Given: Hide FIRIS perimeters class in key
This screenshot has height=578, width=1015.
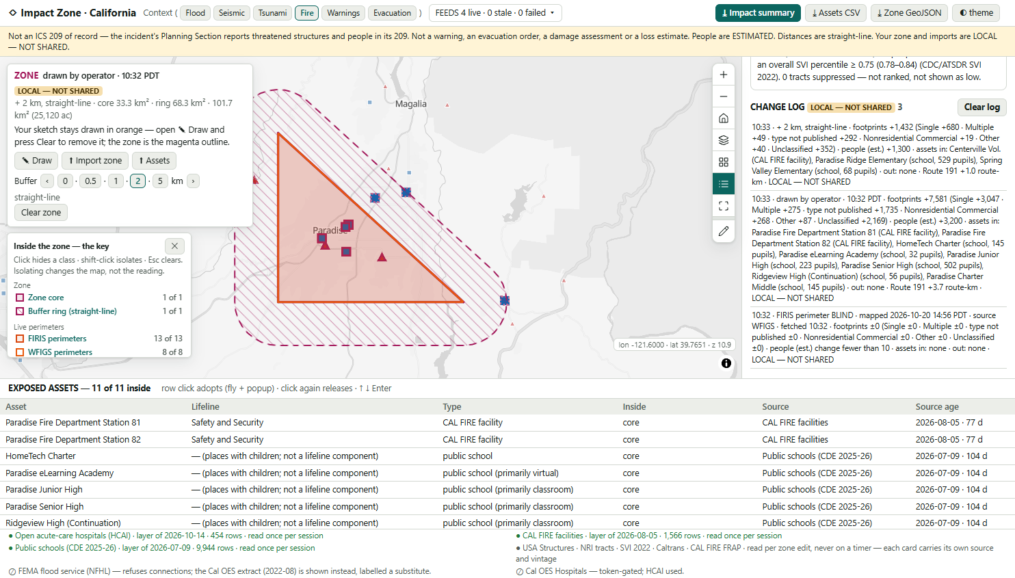Looking at the screenshot, I should (98, 339).
